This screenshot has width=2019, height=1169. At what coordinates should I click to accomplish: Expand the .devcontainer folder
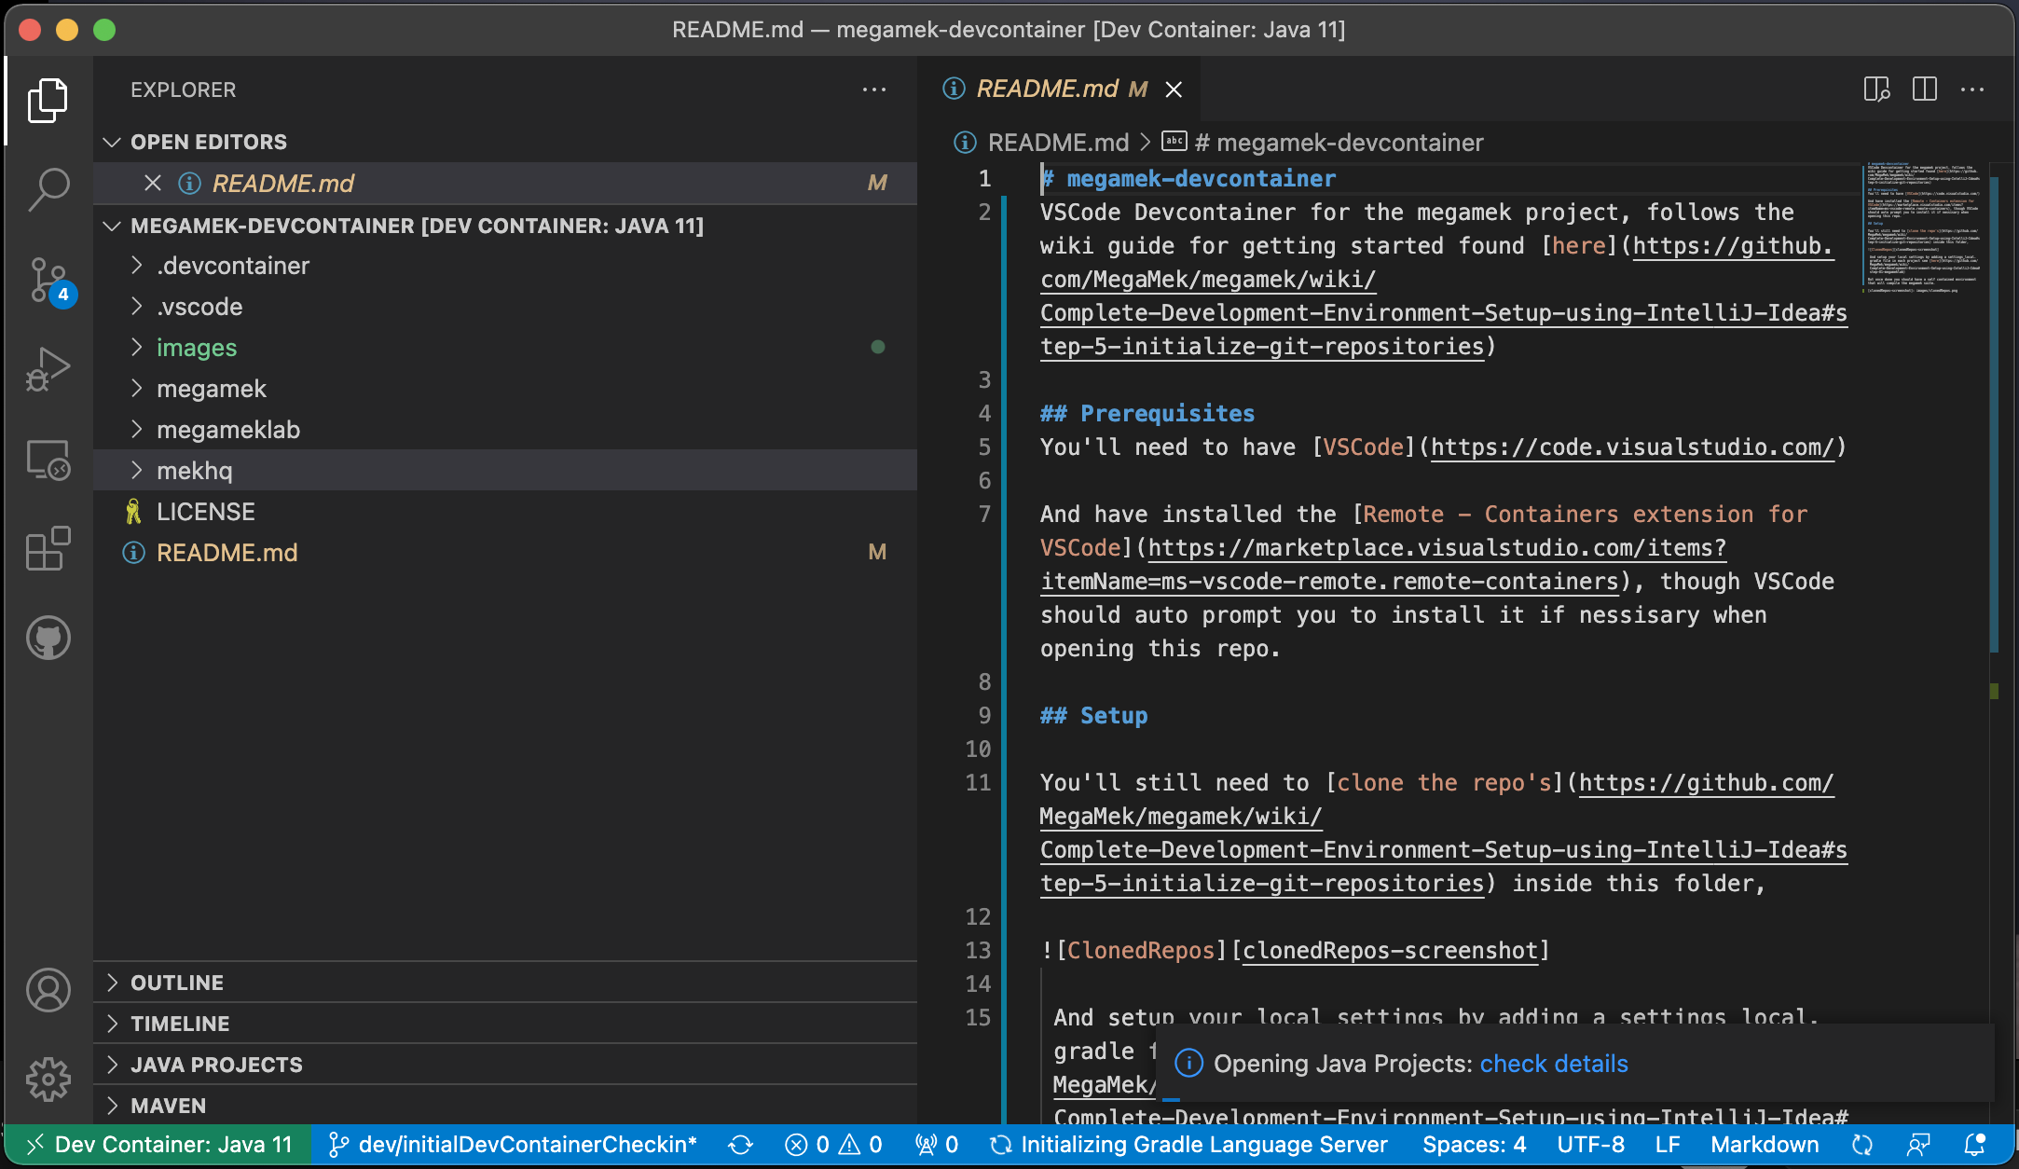(233, 266)
